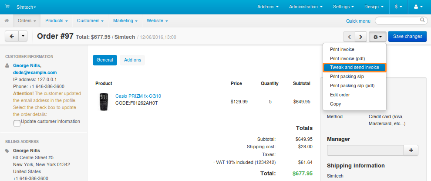Click the IP address 127.0.0.1 text
This screenshot has width=431, height=181.
click(35, 80)
